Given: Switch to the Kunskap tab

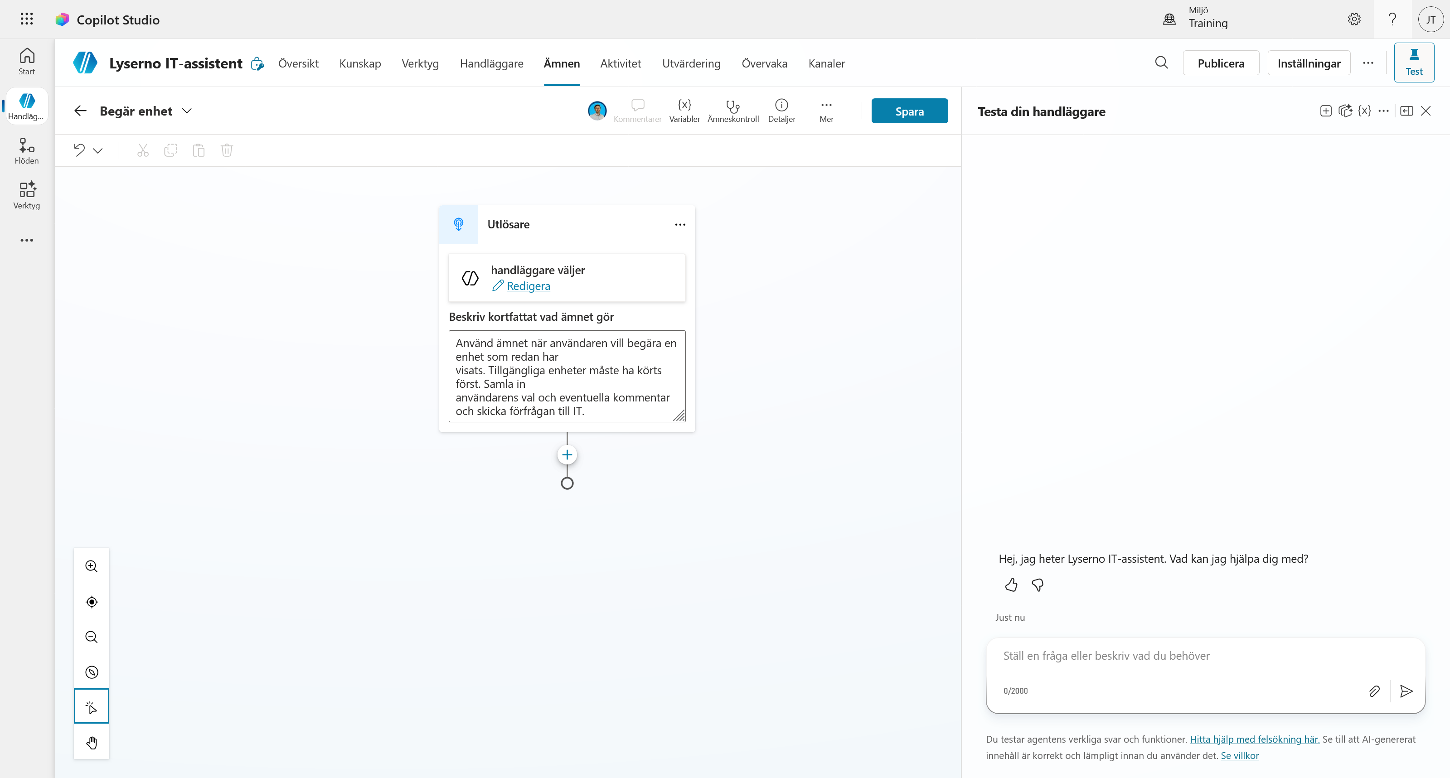Looking at the screenshot, I should pos(360,63).
